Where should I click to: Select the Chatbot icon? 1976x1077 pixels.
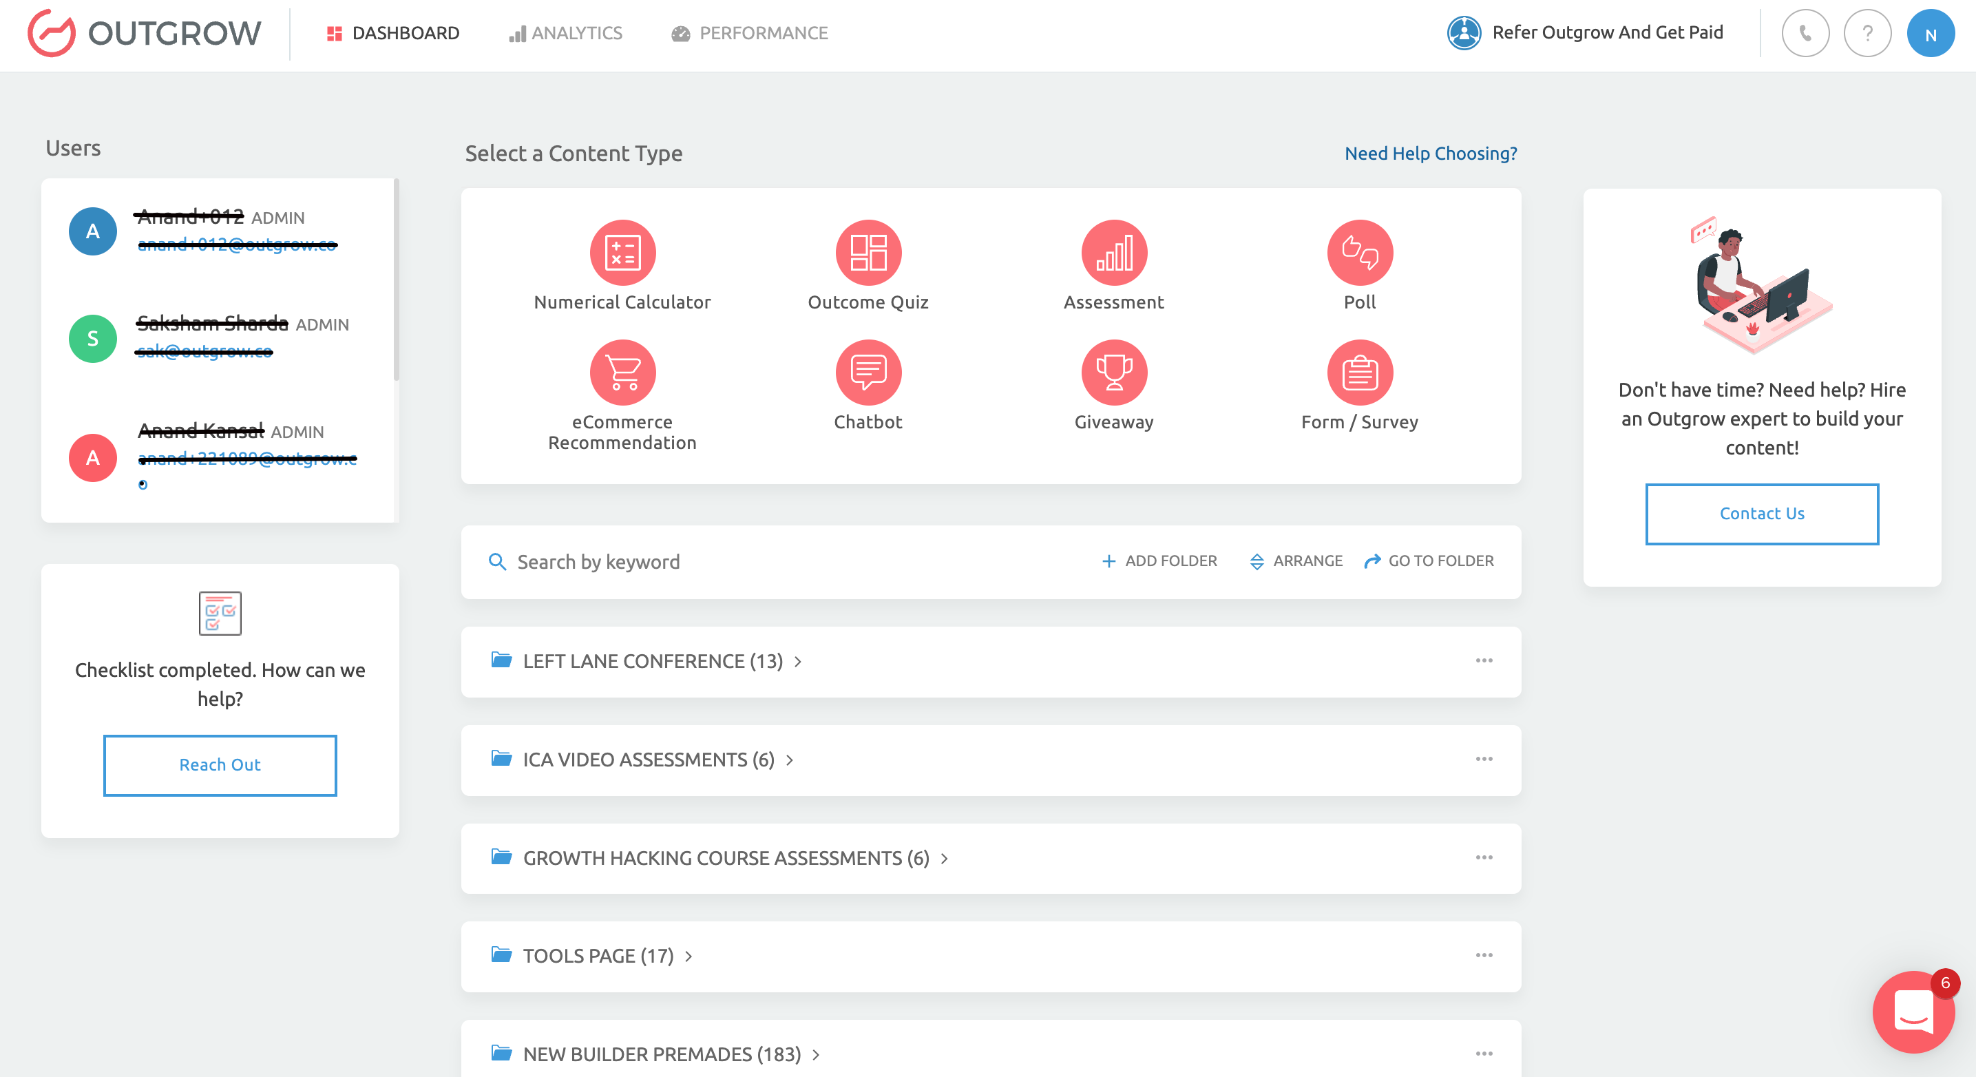pyautogui.click(x=868, y=372)
